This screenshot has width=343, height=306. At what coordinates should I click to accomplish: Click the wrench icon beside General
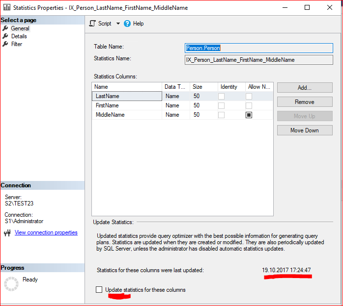point(5,28)
